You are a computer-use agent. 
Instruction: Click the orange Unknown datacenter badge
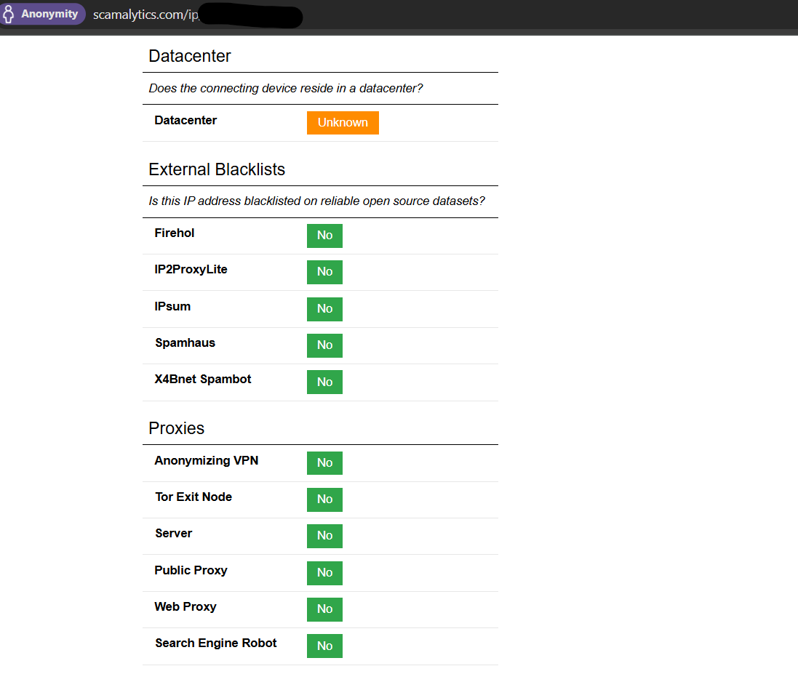coord(343,123)
